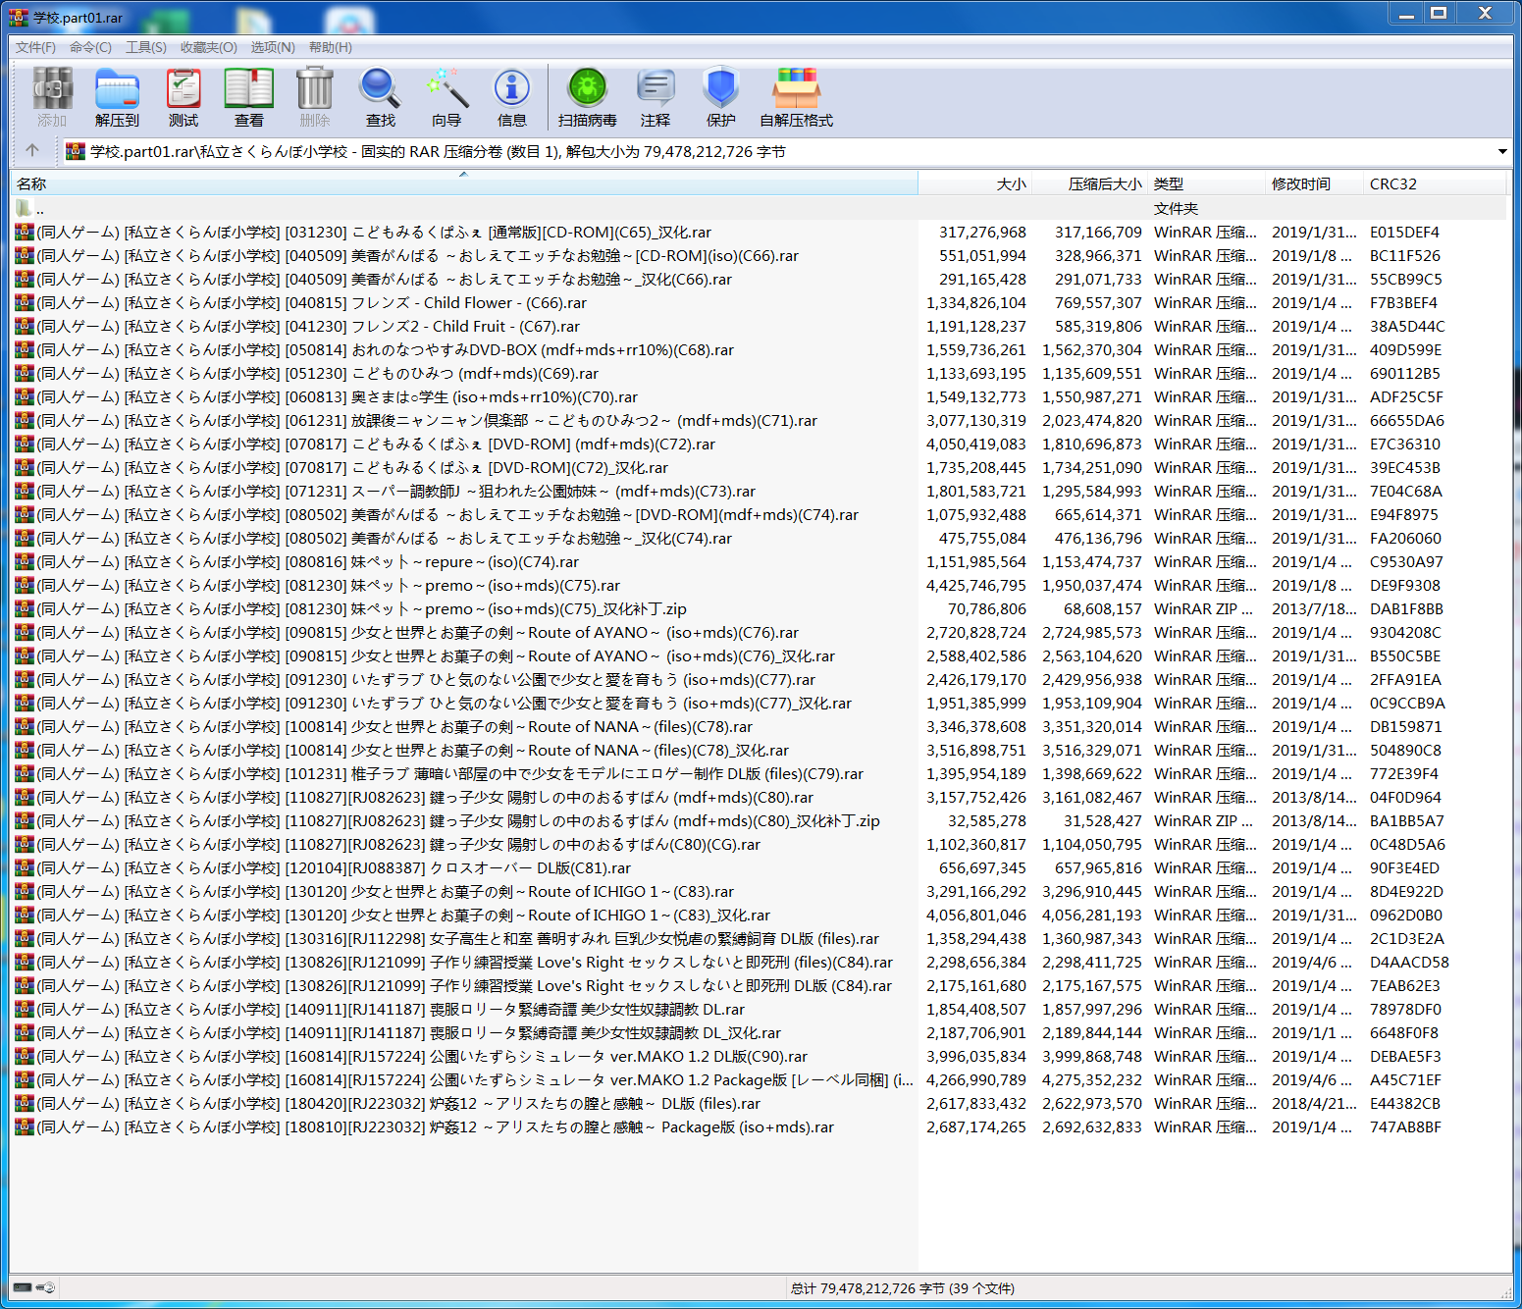The width and height of the screenshot is (1522, 1309).
Task: Go up one level with the arrow button
Action: pos(32,151)
